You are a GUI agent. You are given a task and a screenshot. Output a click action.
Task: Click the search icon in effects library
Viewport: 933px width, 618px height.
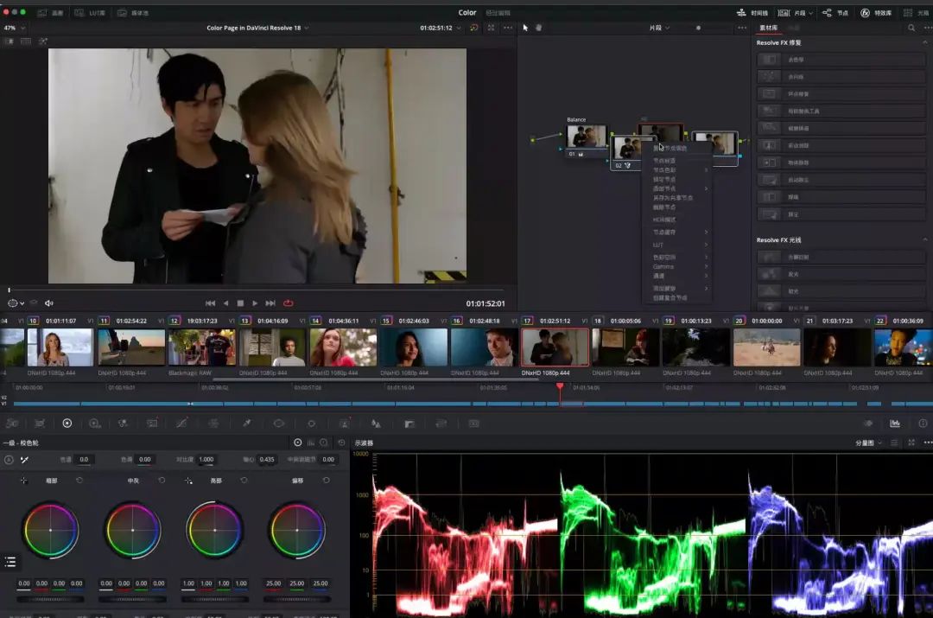[x=911, y=29]
